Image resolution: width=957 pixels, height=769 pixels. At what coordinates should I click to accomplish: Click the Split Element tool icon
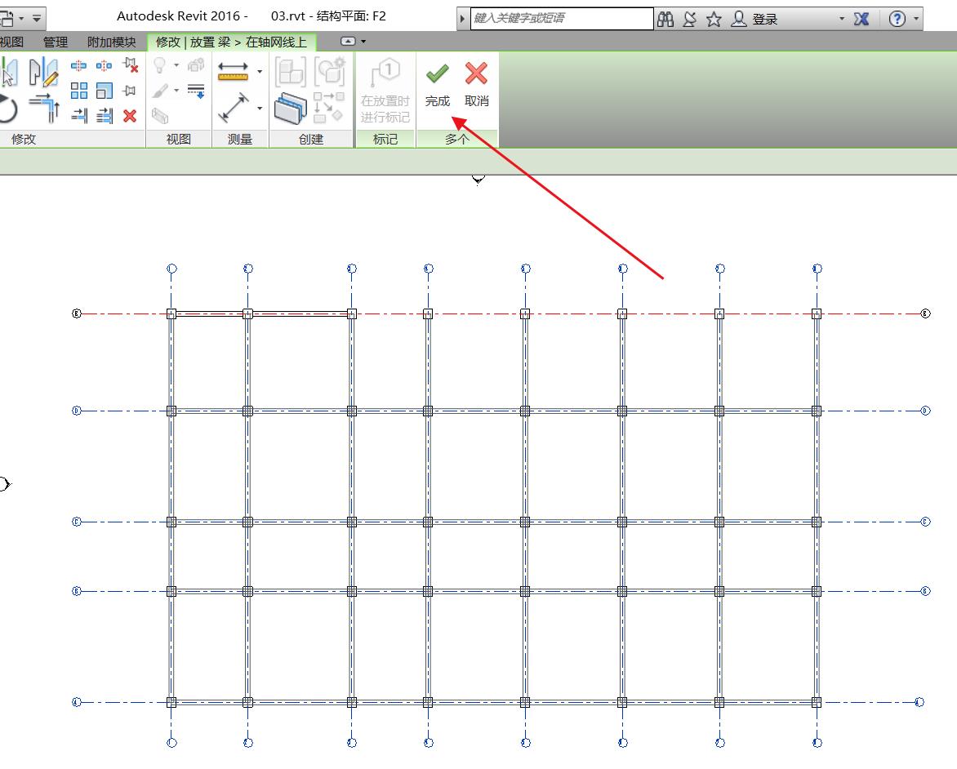coord(78,65)
